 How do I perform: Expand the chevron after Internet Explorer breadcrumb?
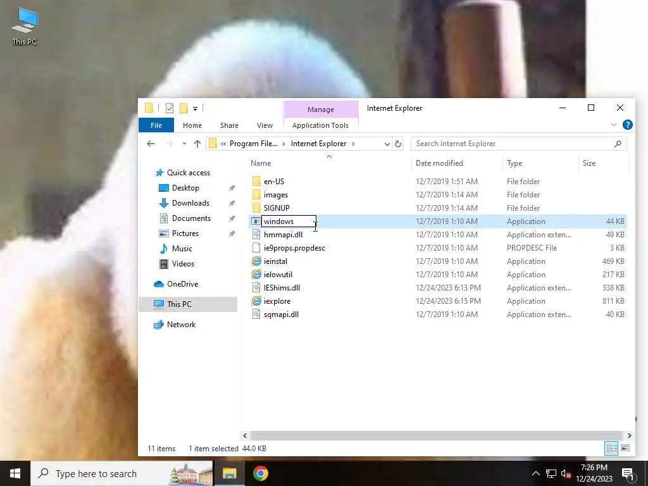[353, 144]
